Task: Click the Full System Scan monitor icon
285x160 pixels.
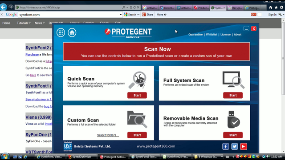Action: [233, 80]
